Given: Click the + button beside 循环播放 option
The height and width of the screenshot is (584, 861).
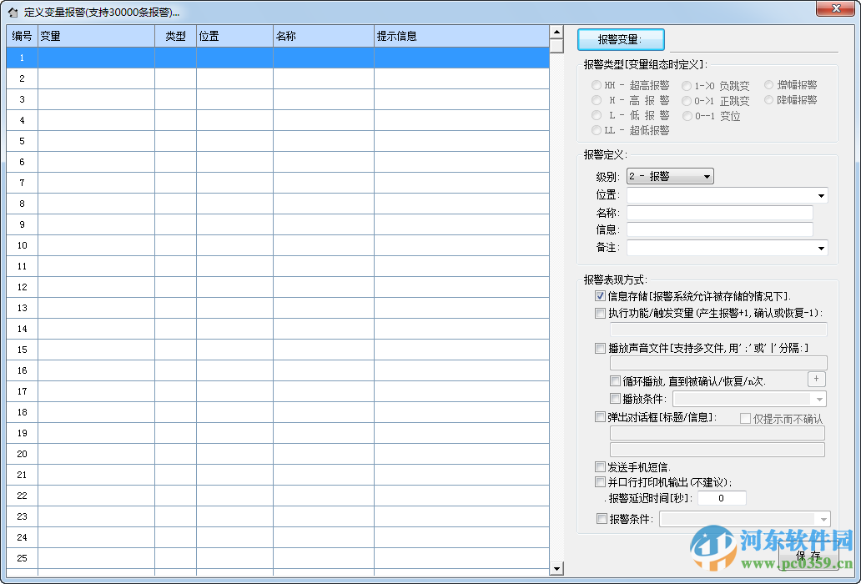Looking at the screenshot, I should click(816, 379).
